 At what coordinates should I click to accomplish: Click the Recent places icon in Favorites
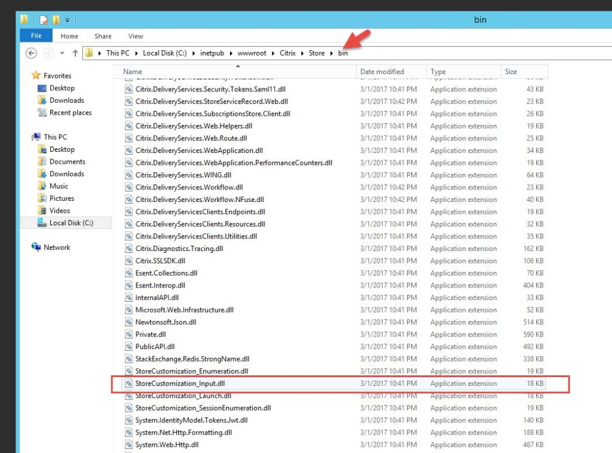click(42, 112)
